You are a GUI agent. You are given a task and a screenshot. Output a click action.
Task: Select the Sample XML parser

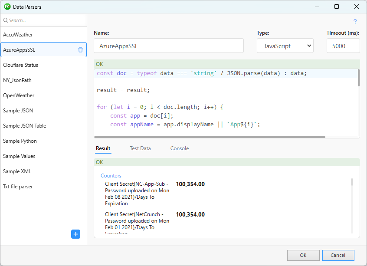pyautogui.click(x=43, y=171)
